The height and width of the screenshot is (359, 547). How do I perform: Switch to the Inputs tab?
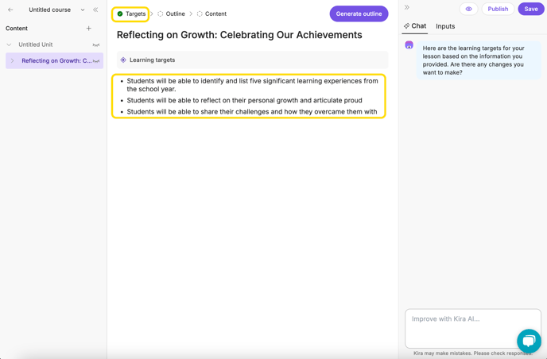point(445,26)
